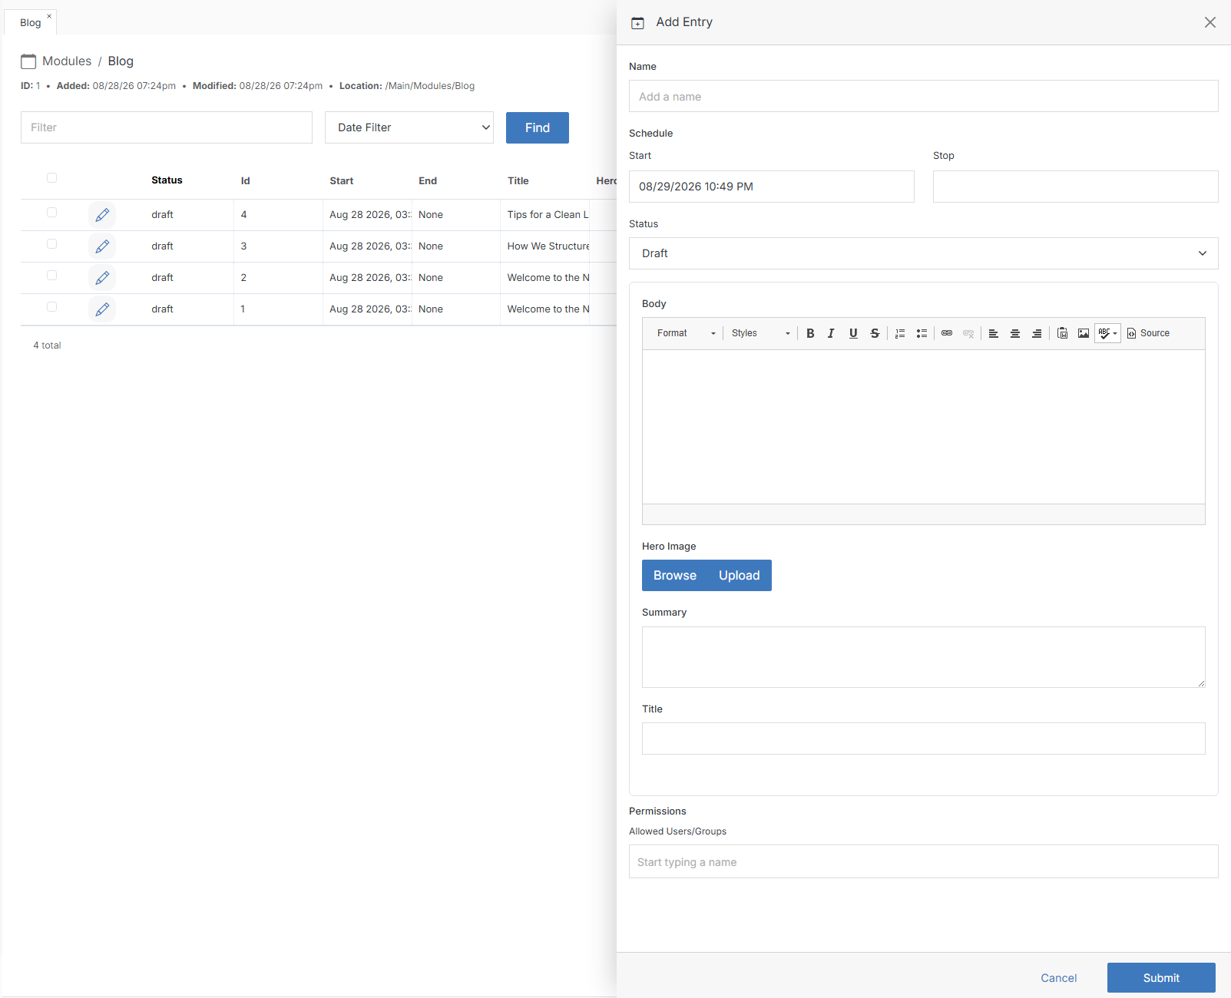The width and height of the screenshot is (1231, 998).
Task: Focus the Filter input field
Action: (167, 127)
